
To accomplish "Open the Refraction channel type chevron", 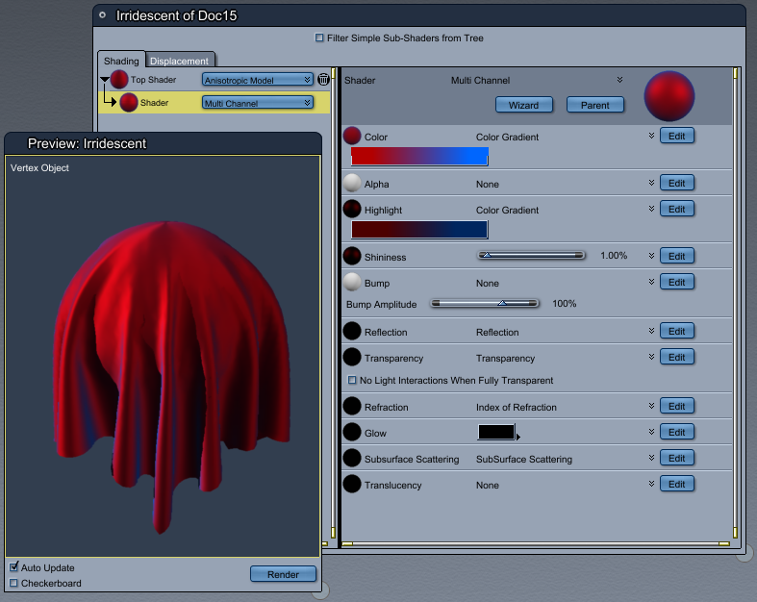I will [x=651, y=406].
